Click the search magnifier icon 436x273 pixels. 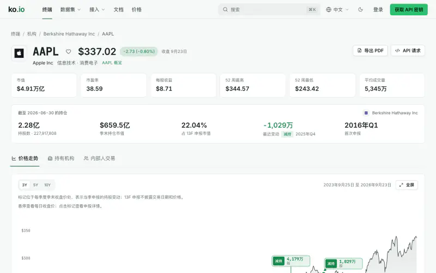225,9
